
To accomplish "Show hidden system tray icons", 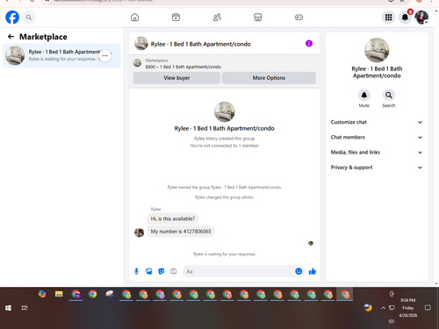I will [x=383, y=308].
